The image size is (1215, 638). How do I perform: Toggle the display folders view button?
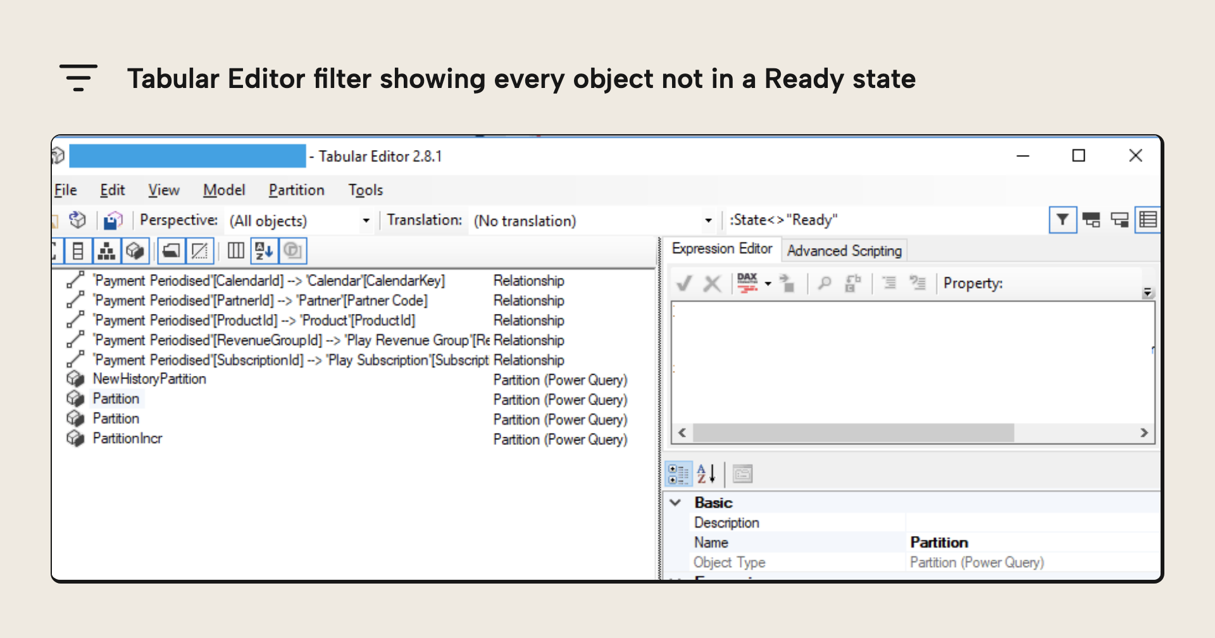click(x=170, y=251)
